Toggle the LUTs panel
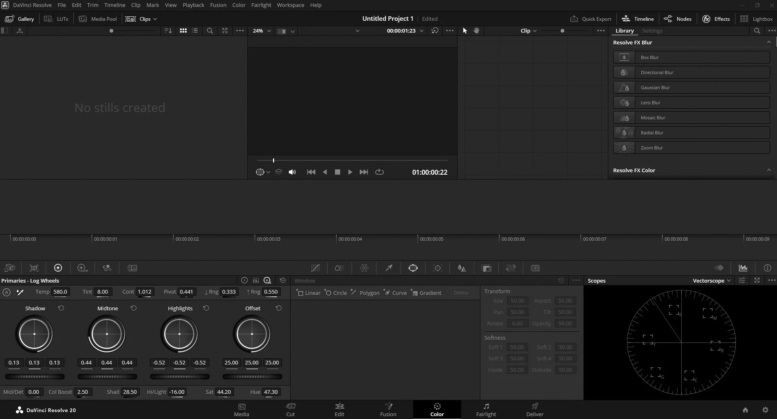Screen dimensions: 777x419 pos(56,19)
